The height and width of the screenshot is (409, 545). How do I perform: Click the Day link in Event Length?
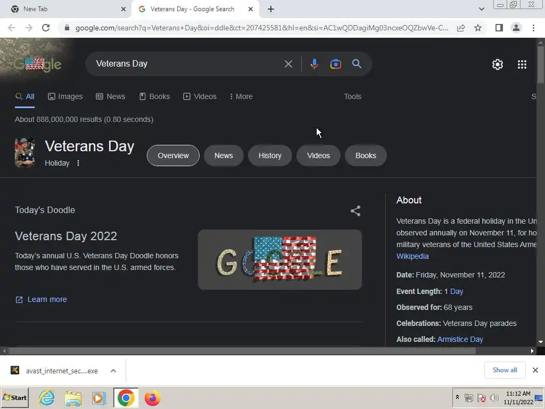[x=456, y=291]
